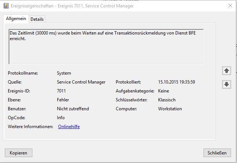Click the Protokolliert timestamp 15.10.2015 19:35:59
Screen dimensions: 237x163
[x=176, y=82]
